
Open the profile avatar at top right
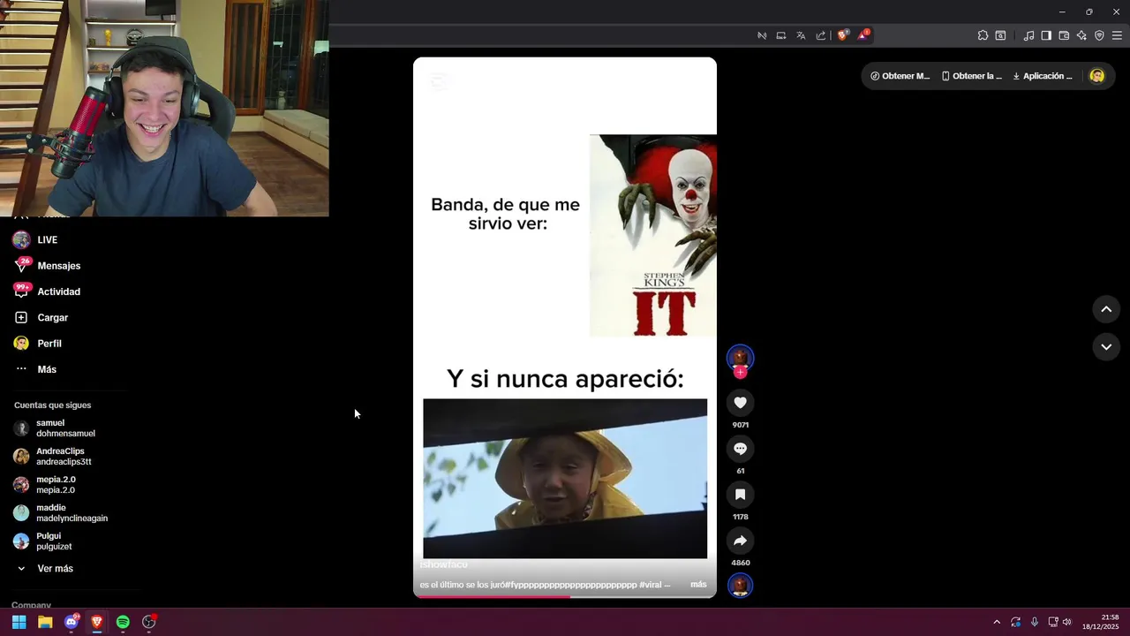tap(1097, 76)
